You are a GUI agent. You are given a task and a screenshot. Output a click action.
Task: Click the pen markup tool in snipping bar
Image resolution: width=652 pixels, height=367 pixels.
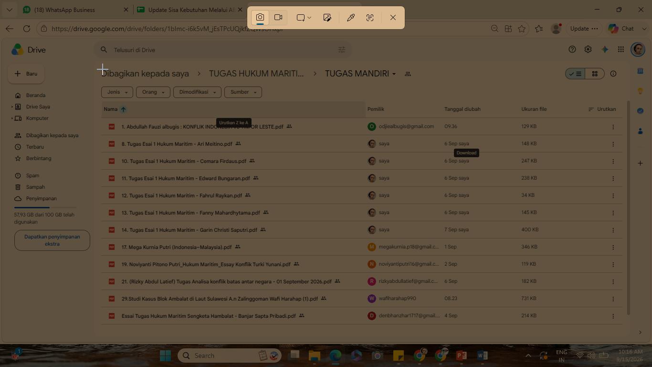pyautogui.click(x=350, y=18)
